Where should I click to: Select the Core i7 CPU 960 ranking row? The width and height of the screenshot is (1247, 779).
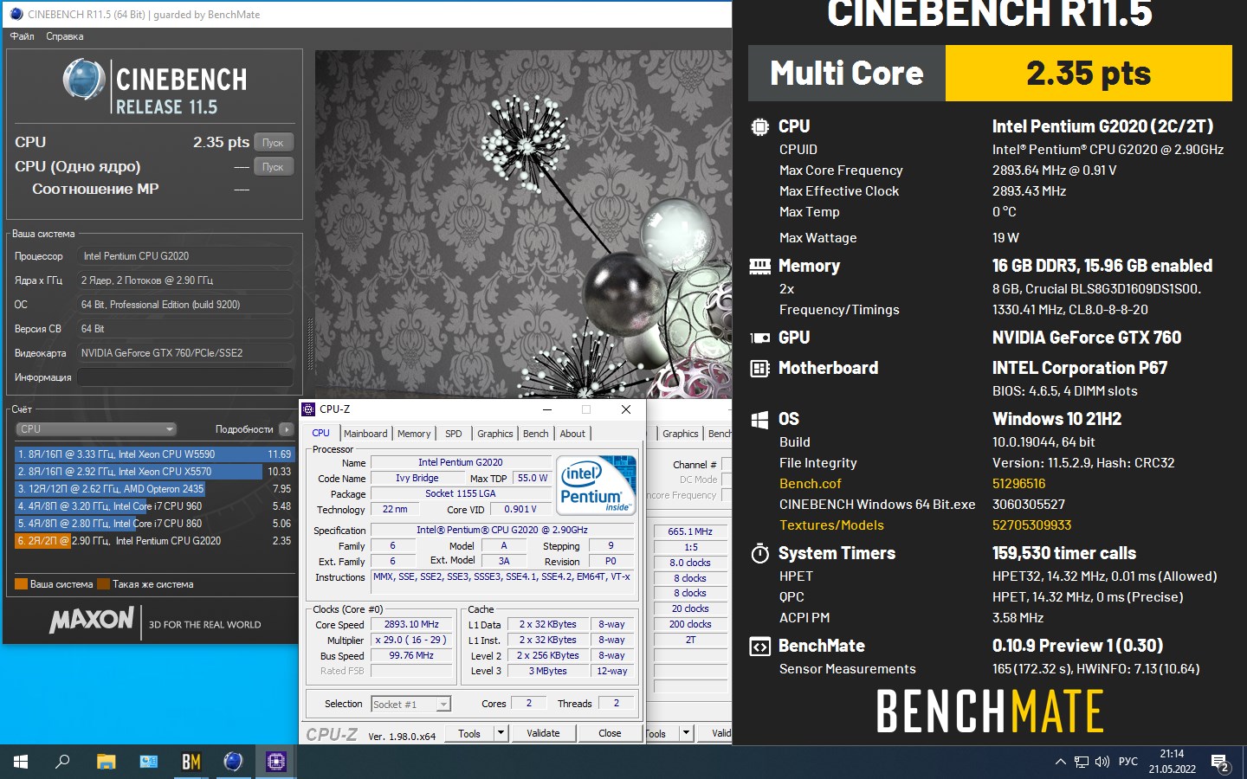(x=155, y=506)
